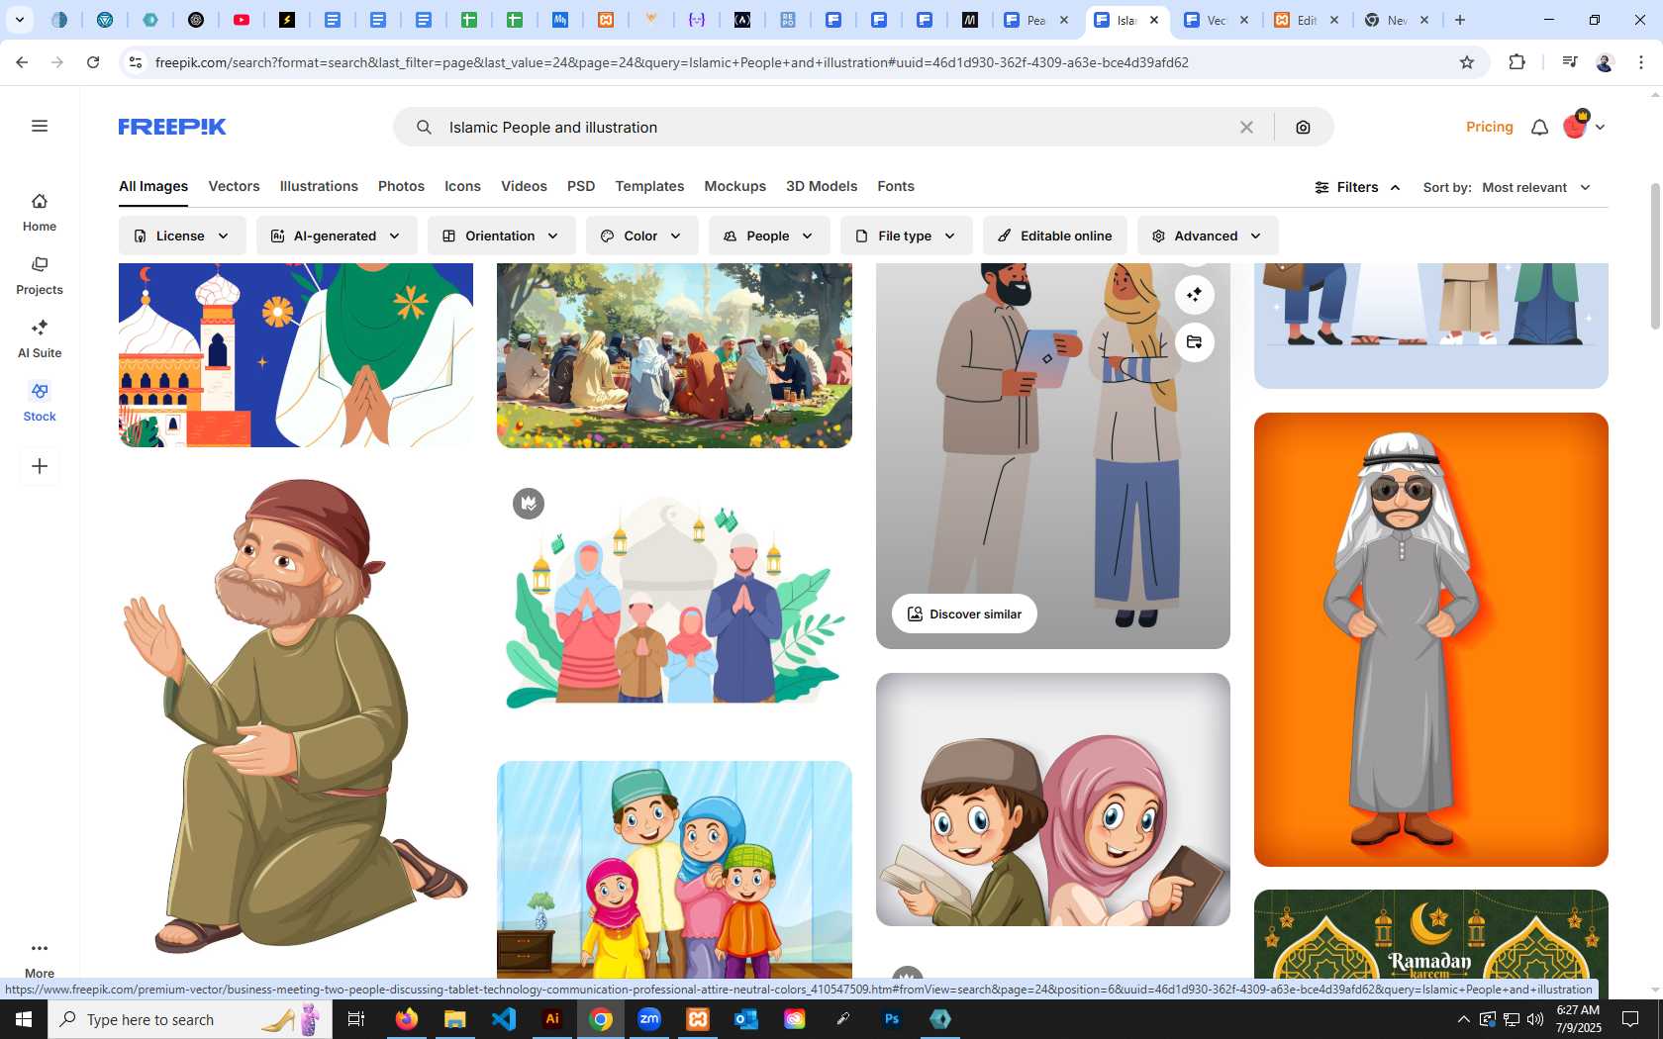This screenshot has width=1663, height=1039.
Task: Switch to Icons tab
Action: tap(462, 186)
